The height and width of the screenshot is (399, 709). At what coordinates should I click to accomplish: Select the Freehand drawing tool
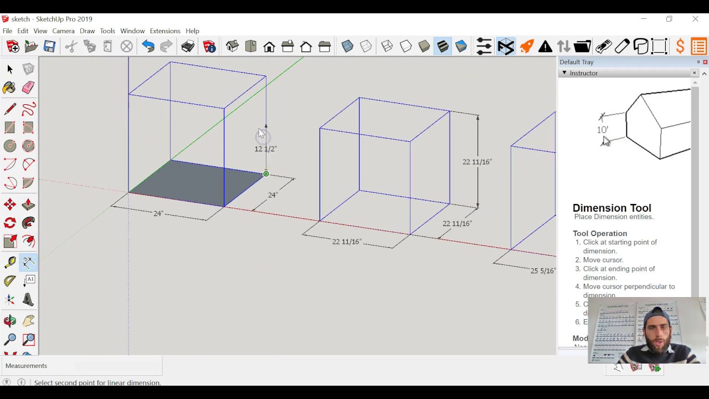tap(28, 109)
